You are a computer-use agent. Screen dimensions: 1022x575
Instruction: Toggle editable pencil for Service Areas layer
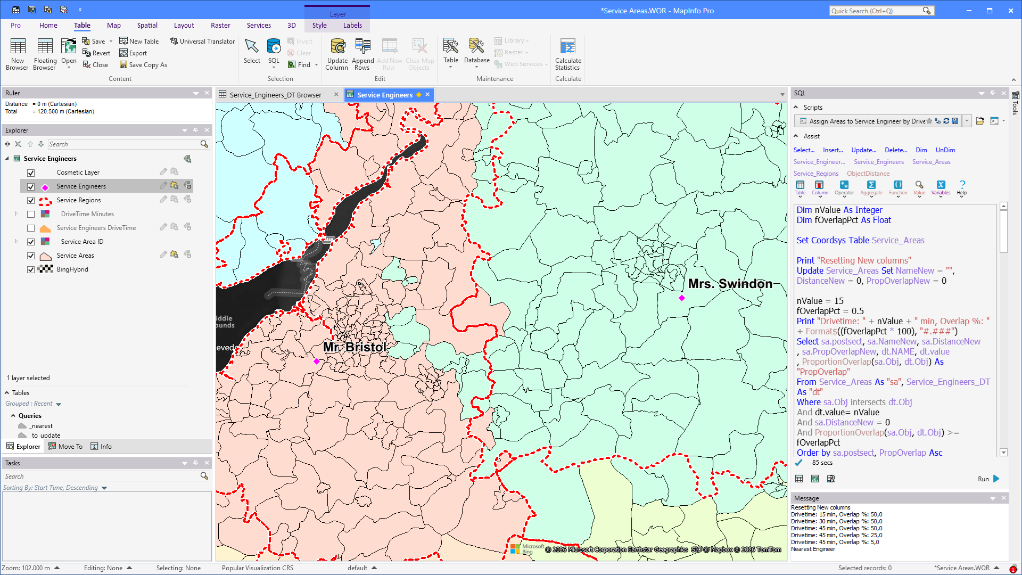click(x=163, y=255)
